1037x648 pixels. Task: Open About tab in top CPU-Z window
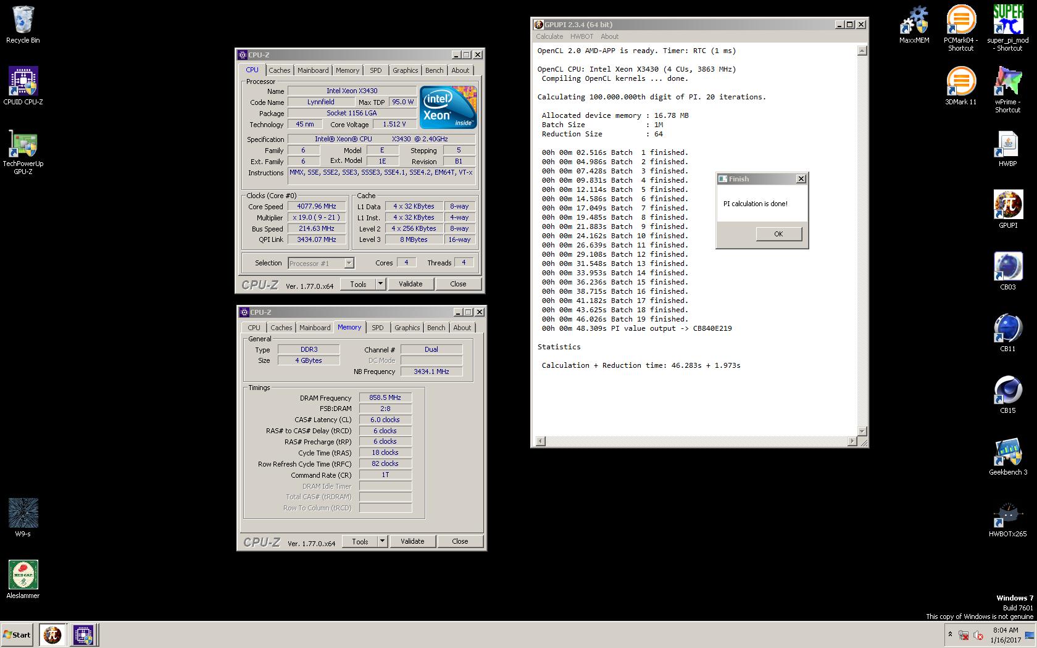click(x=460, y=70)
